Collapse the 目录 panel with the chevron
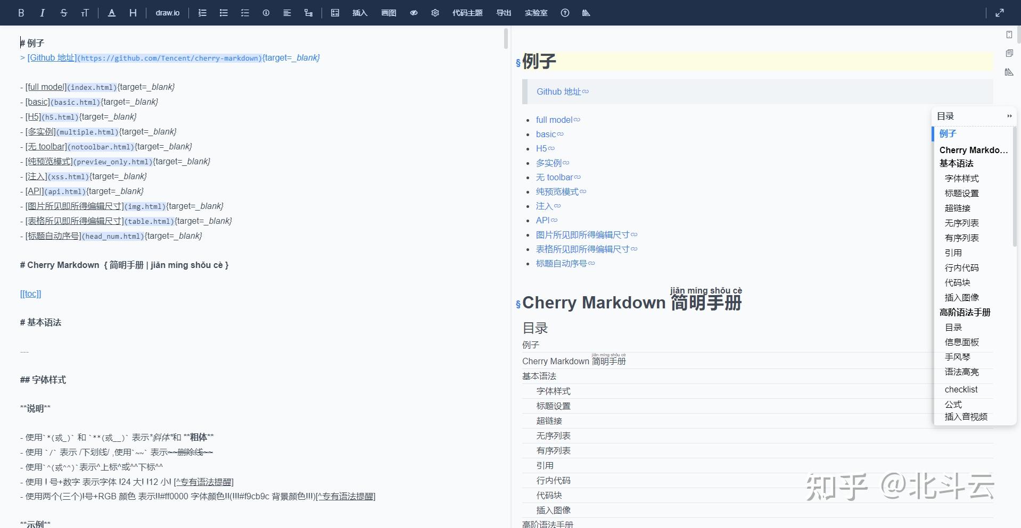Viewport: 1021px width, 528px height. 1010,116
